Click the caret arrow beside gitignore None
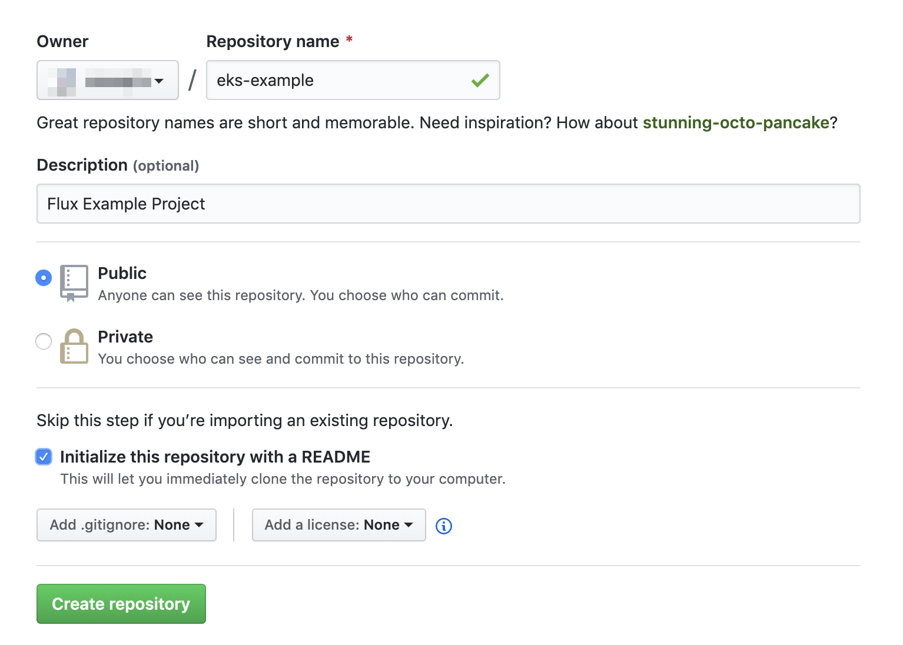The width and height of the screenshot is (903, 645). tap(199, 525)
